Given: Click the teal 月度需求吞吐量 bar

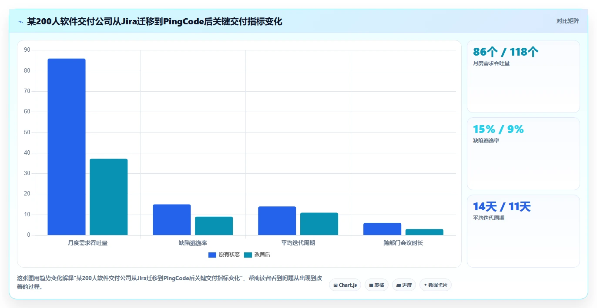Looking at the screenshot, I should [109, 197].
